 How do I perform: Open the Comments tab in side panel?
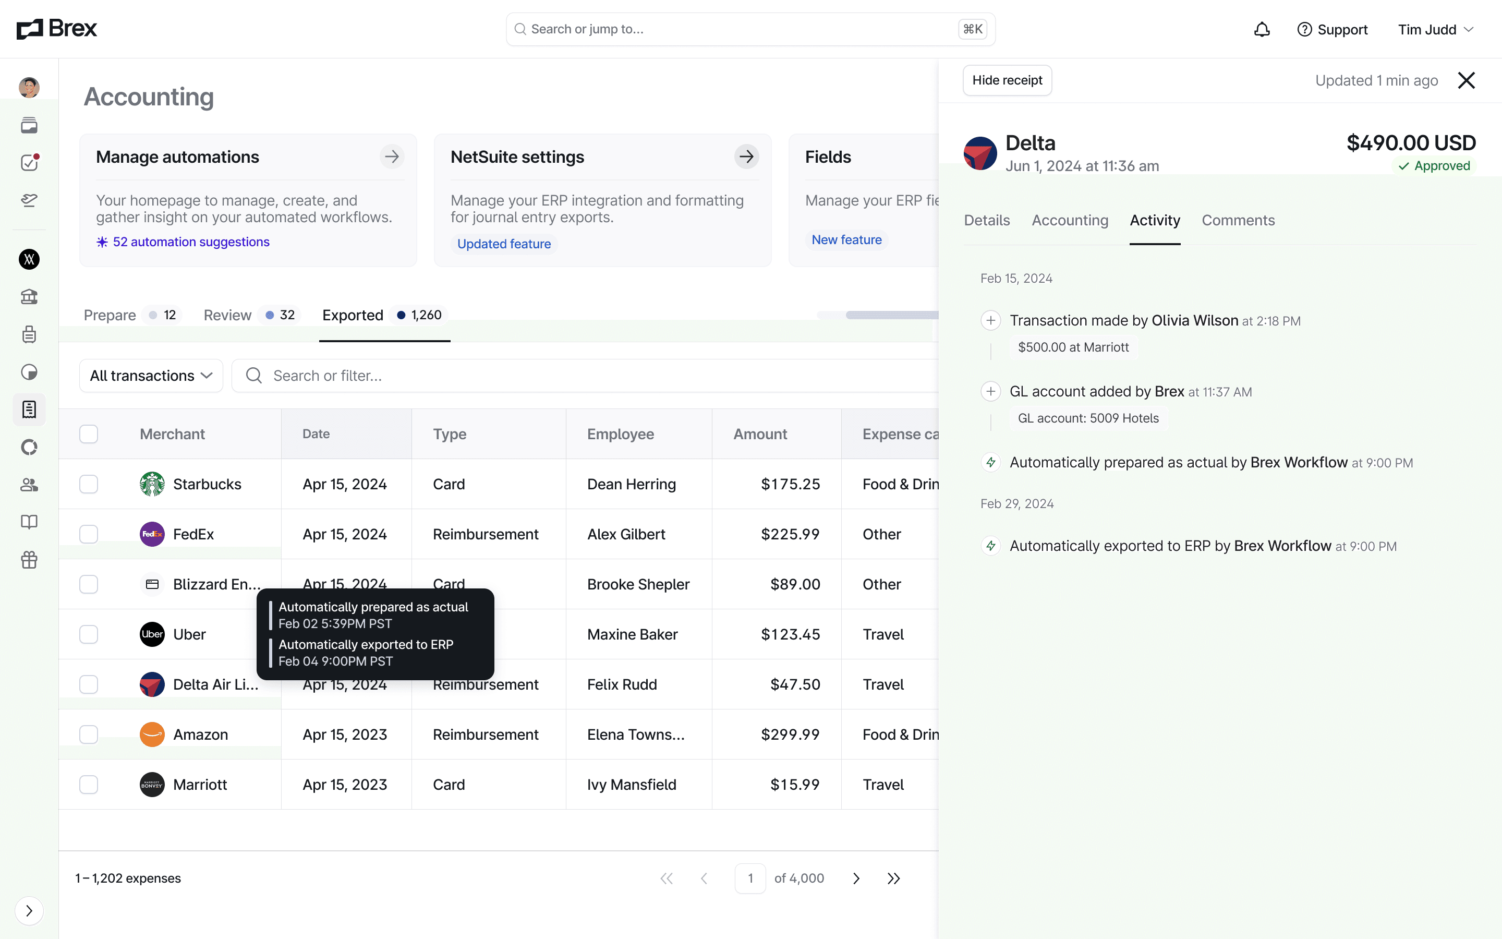point(1238,221)
